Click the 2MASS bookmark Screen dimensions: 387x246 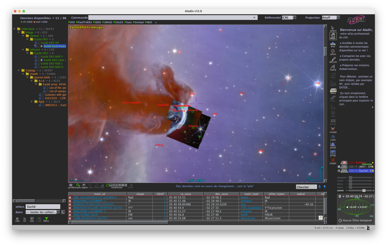point(107,22)
